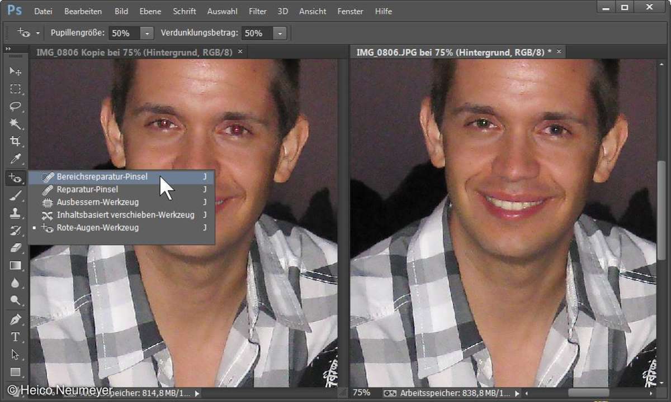Open the Datei menu
Screen dimensions: 671x402
[x=43, y=11]
